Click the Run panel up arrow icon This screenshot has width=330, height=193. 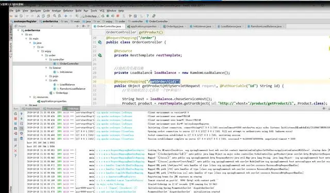[22, 113]
